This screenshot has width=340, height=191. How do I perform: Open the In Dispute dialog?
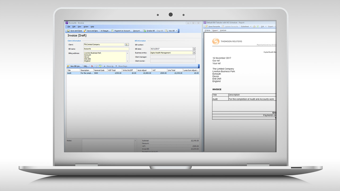105,31
